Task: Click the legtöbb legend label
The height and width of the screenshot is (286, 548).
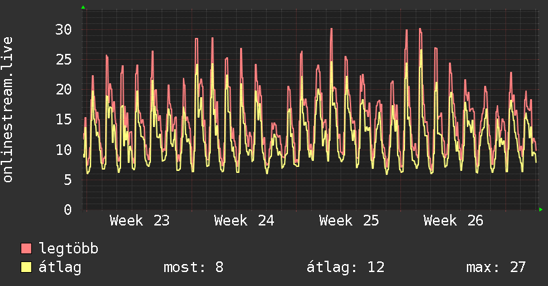Action: pos(68,249)
